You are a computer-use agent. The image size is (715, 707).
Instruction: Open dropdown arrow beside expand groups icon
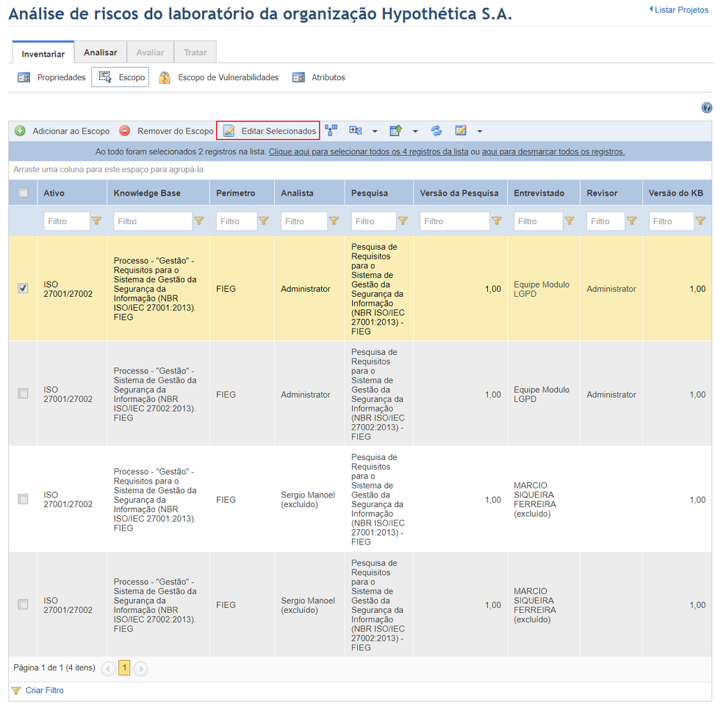coord(375,131)
